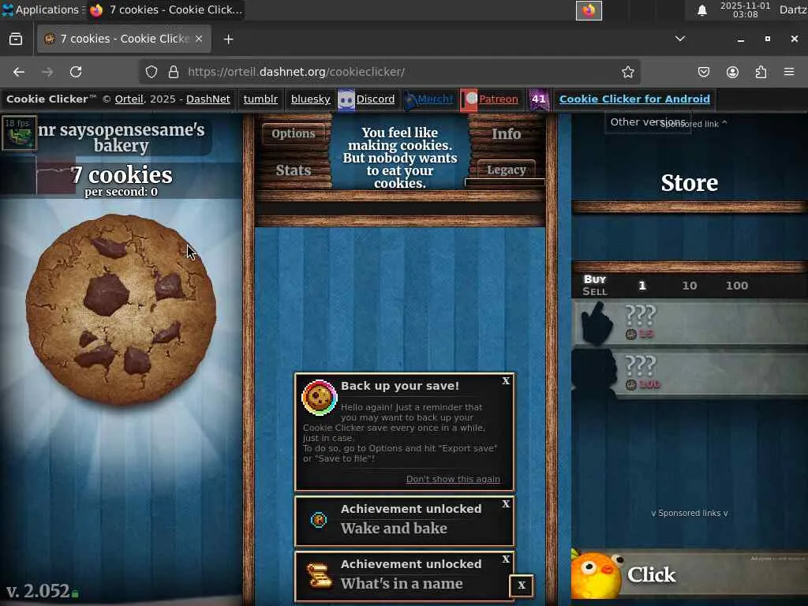The image size is (808, 606).
Task: Open the Patreon link
Action: tap(499, 99)
